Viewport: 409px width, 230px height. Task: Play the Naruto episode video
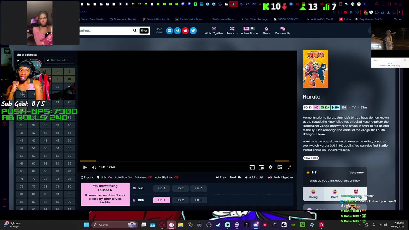tap(85, 167)
